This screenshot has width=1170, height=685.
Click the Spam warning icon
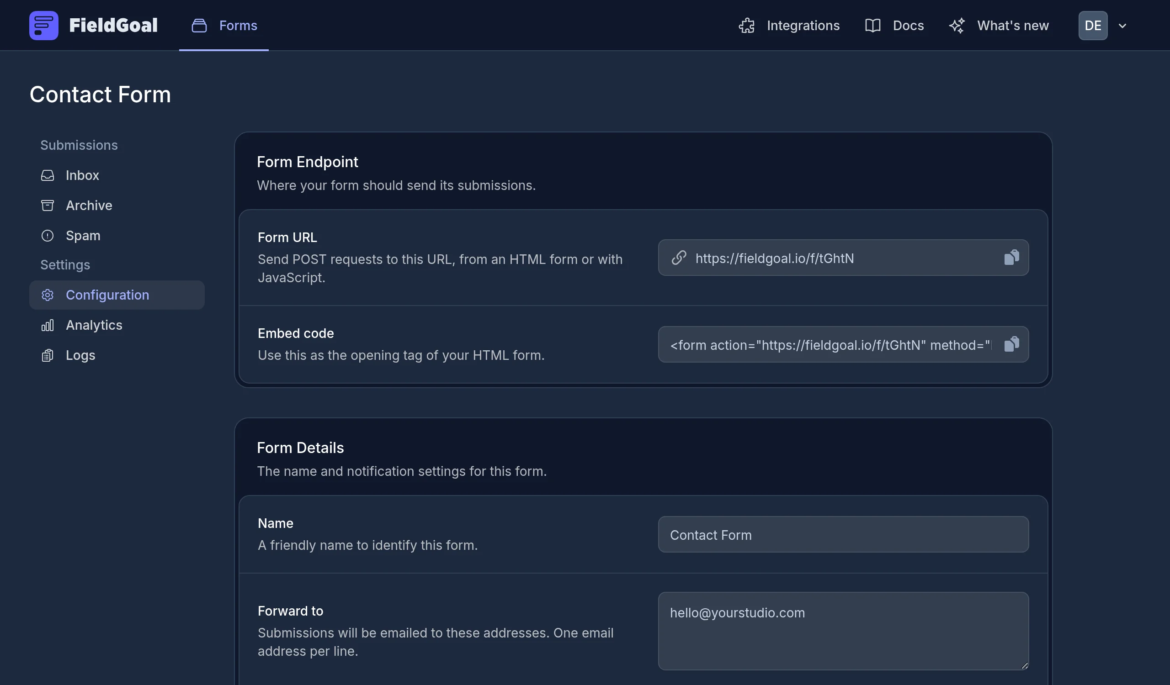[48, 236]
